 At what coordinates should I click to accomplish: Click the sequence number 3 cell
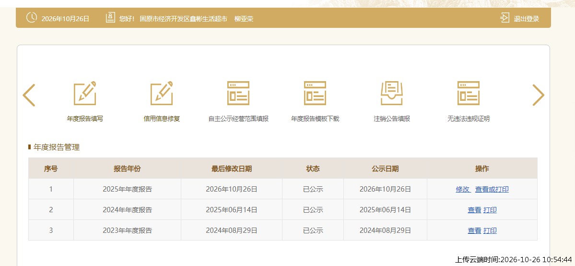coord(51,230)
